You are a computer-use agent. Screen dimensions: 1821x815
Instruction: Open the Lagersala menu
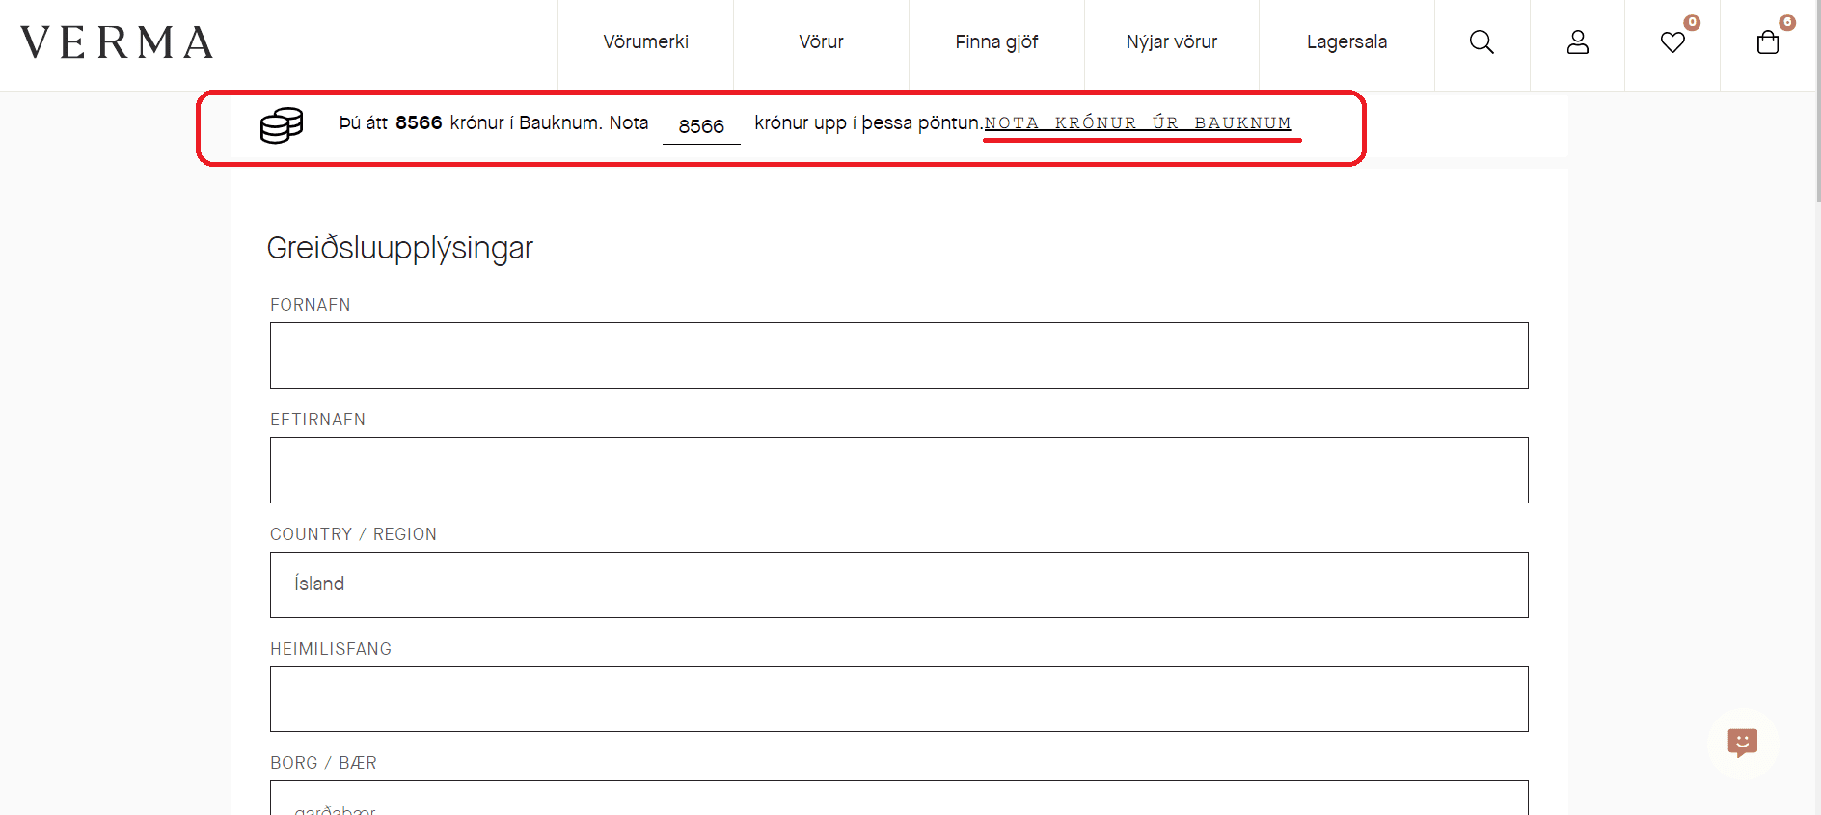(x=1346, y=42)
